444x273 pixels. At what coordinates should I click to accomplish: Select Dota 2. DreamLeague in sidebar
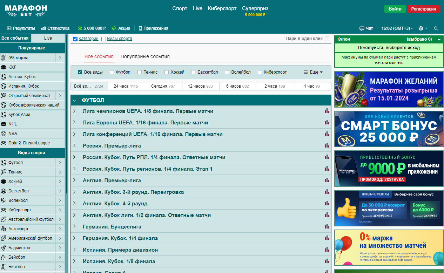32,143
